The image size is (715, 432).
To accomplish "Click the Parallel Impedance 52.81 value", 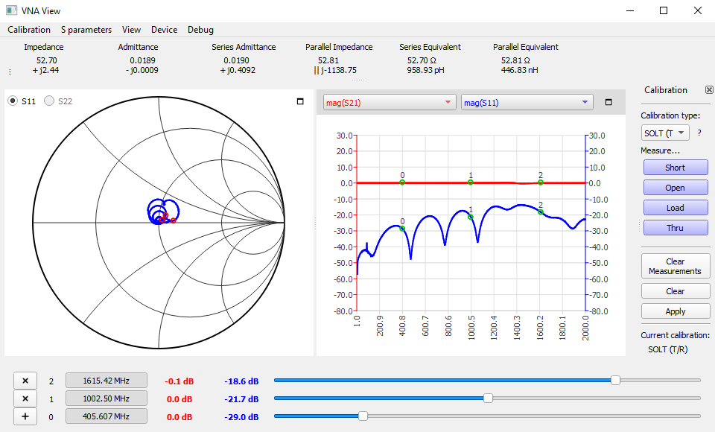I will point(328,60).
